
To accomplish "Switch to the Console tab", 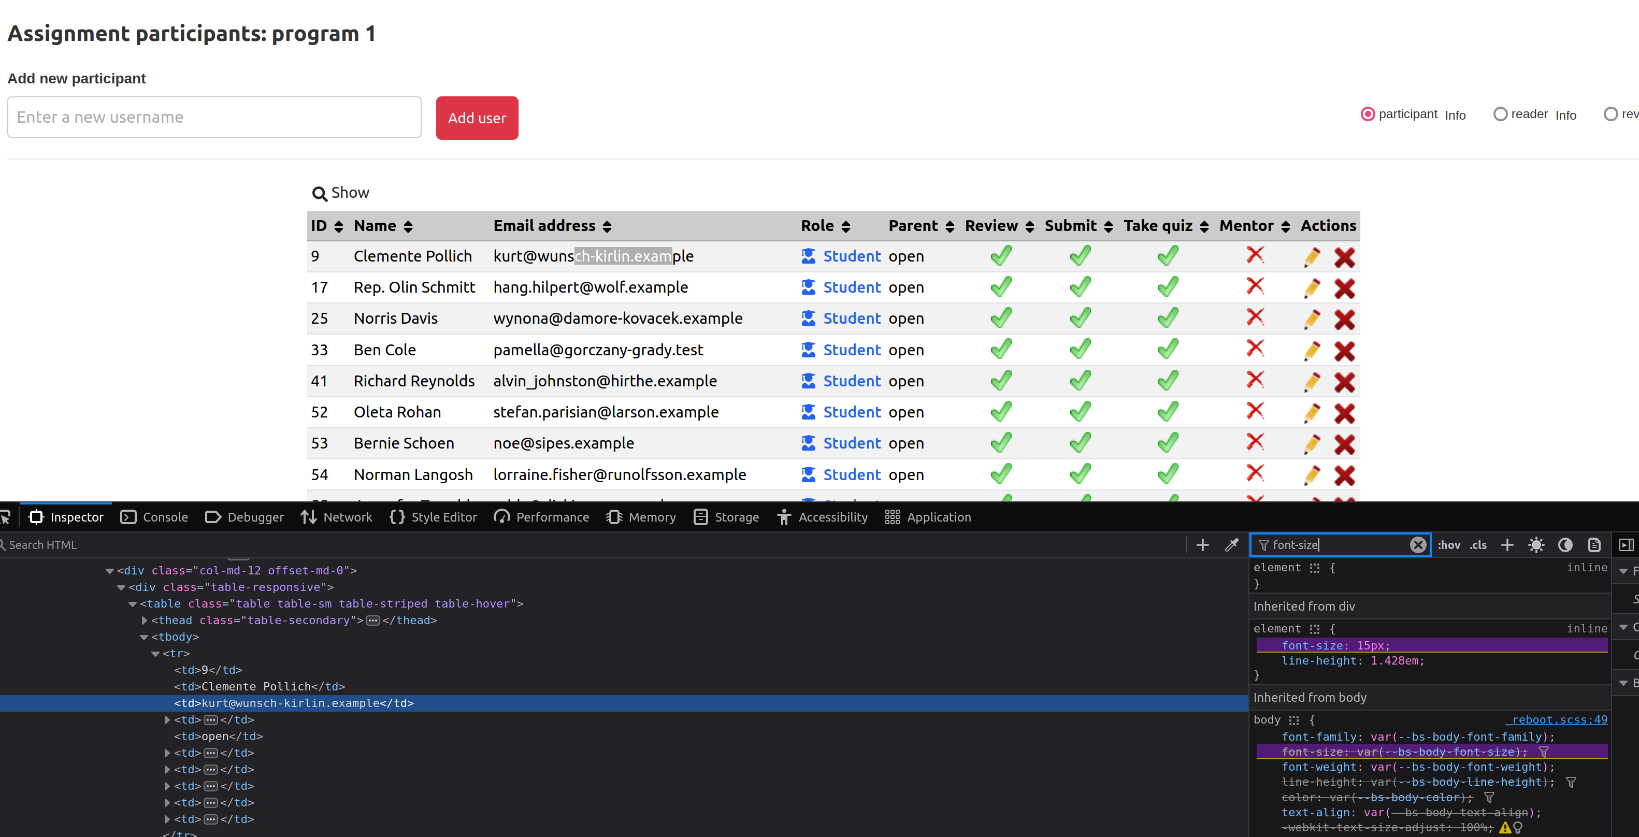I will pyautogui.click(x=154, y=517).
